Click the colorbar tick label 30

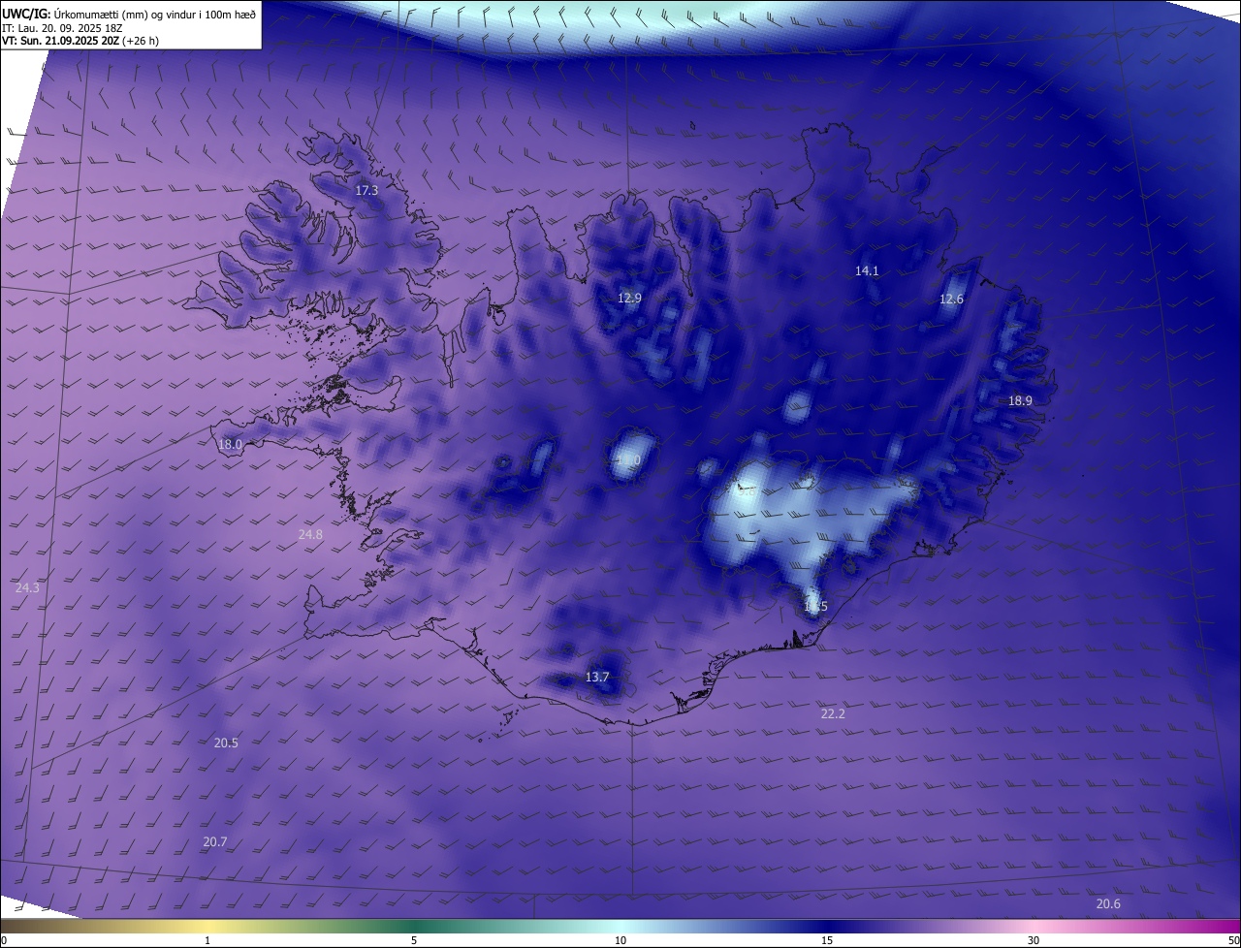coord(1034,940)
